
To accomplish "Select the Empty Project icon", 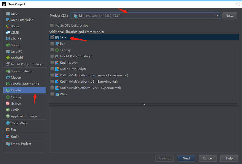I will pyautogui.click(x=8, y=144).
